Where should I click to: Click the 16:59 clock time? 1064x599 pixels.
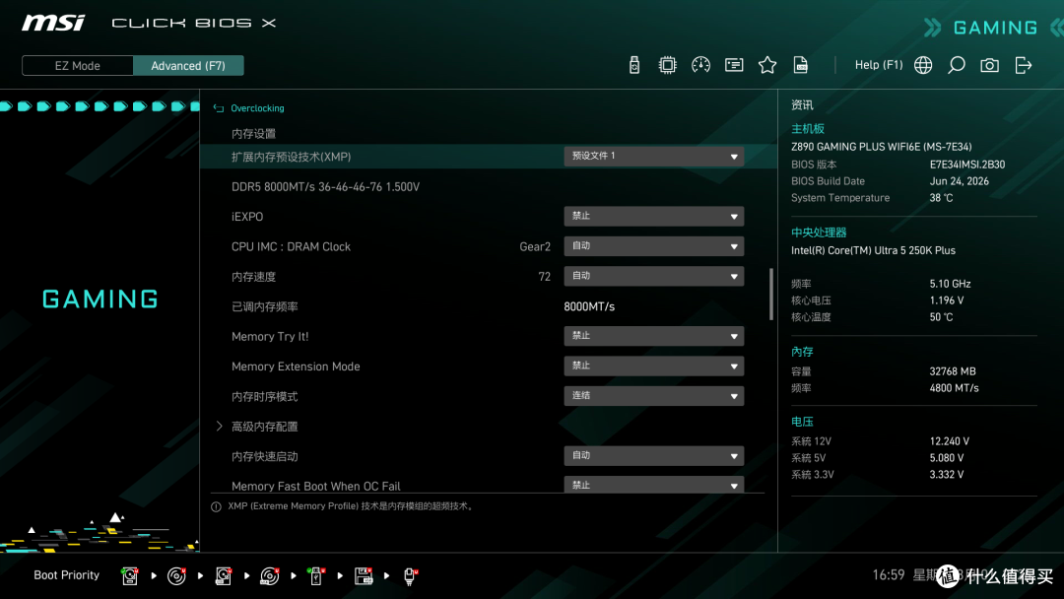[889, 575]
